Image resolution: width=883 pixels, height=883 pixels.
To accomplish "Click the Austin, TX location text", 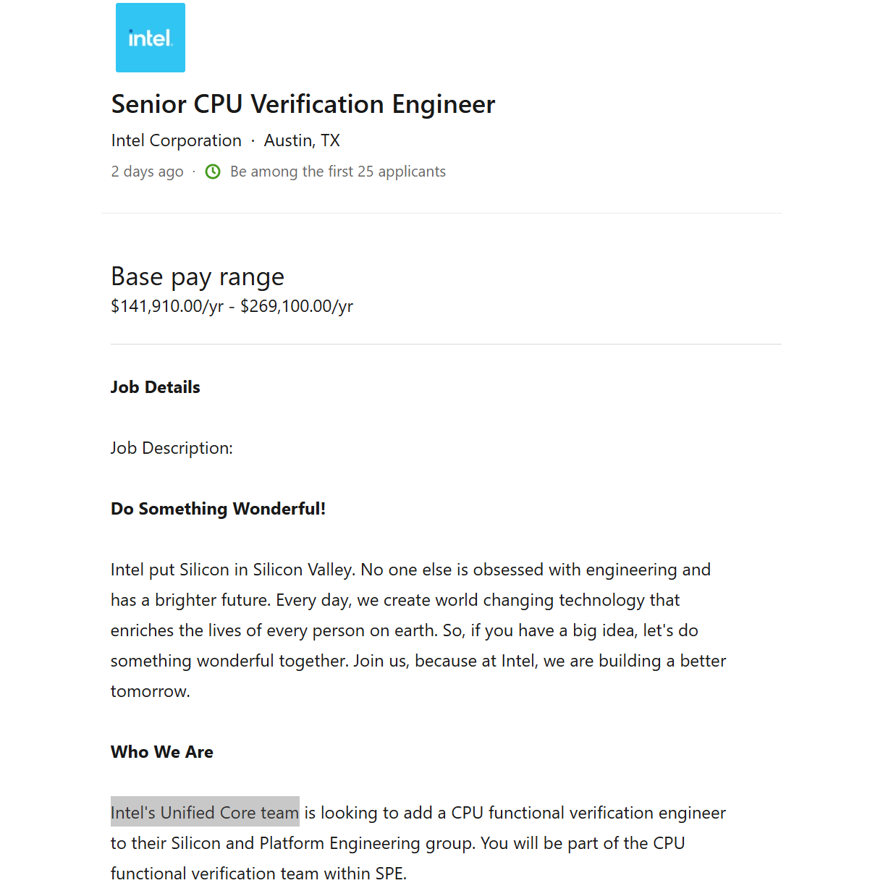I will point(302,140).
